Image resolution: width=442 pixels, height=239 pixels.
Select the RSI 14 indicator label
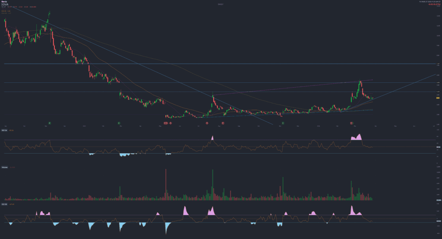pyautogui.click(x=4, y=130)
